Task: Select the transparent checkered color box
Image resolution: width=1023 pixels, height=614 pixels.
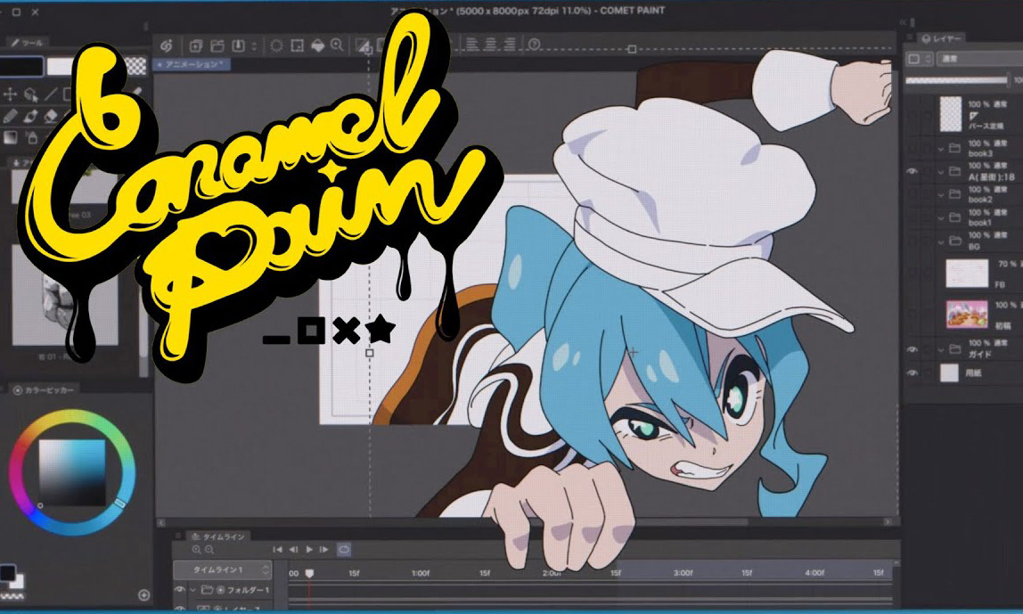Action: click(x=135, y=66)
